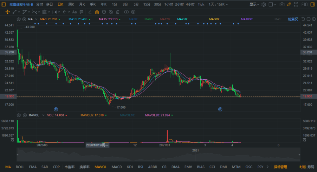317x172 pixels.
Task: Expand the arrow tool options
Action: [69, 12]
